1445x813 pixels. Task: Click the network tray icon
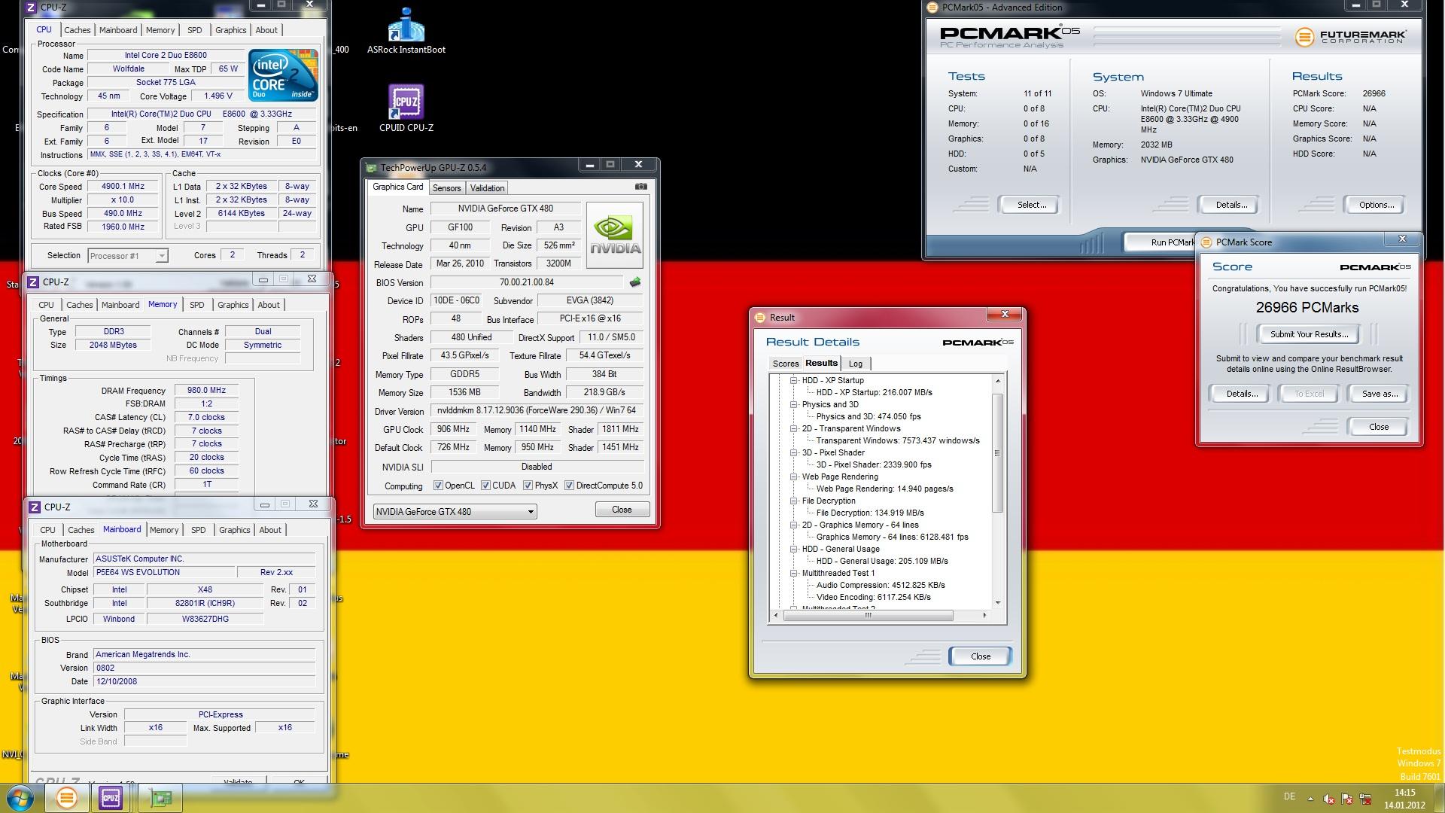pos(1365,799)
